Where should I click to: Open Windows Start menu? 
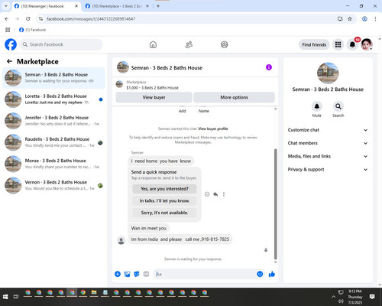(5, 297)
